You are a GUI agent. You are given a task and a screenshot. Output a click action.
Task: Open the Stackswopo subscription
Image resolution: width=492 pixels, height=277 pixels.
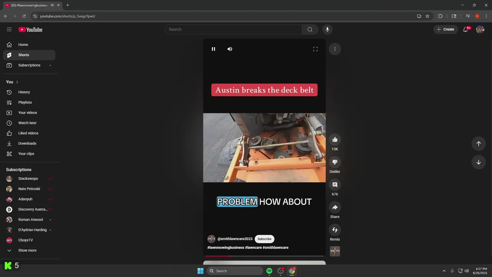[x=29, y=179]
